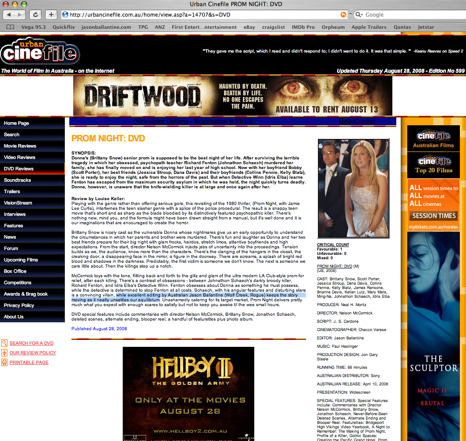Open the bookmarks book icon
This screenshot has height=441, width=466.
click(11, 27)
